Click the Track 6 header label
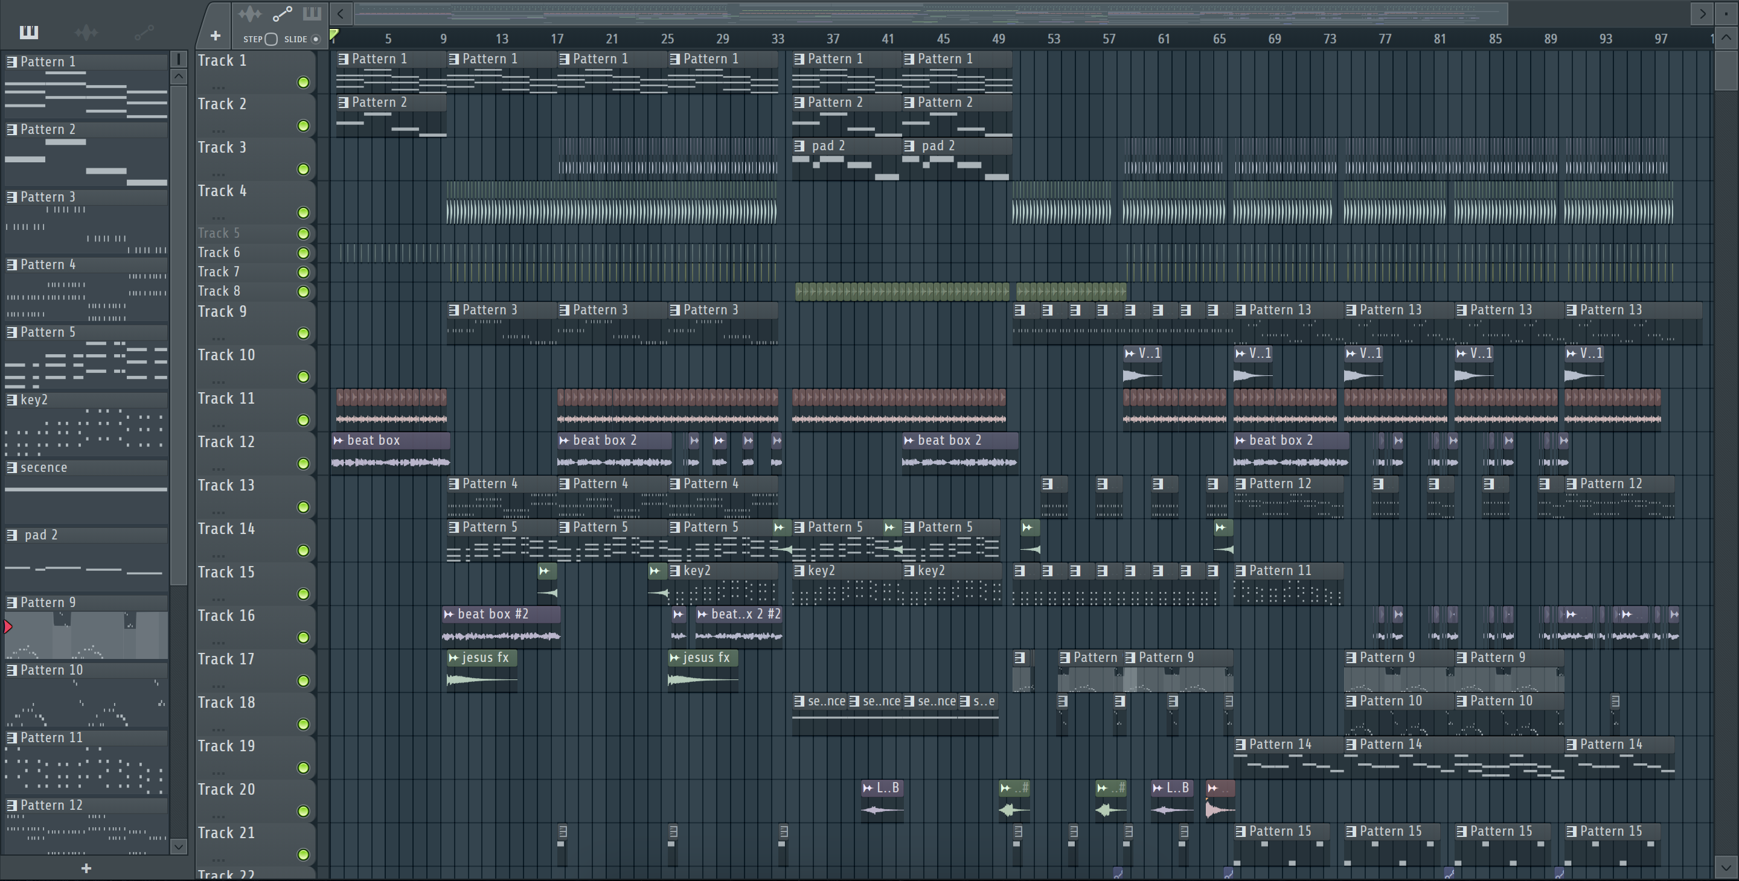 tap(219, 252)
